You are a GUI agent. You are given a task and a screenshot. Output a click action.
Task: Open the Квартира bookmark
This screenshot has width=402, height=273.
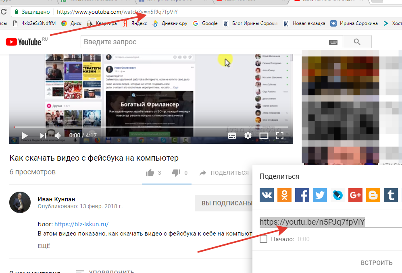102,23
